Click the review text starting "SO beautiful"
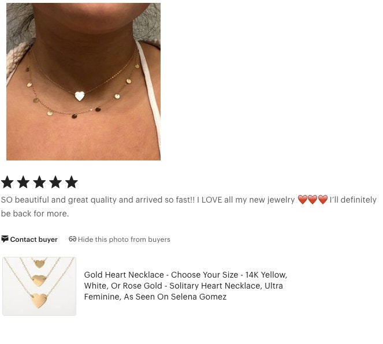Screen dimensions: 383x344 [x=188, y=207]
